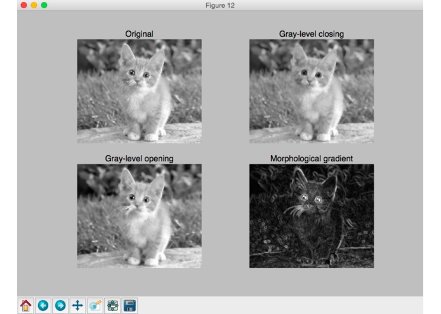Click the Morphological gradient image
Viewport: 441px width, 314px height.
tap(312, 216)
